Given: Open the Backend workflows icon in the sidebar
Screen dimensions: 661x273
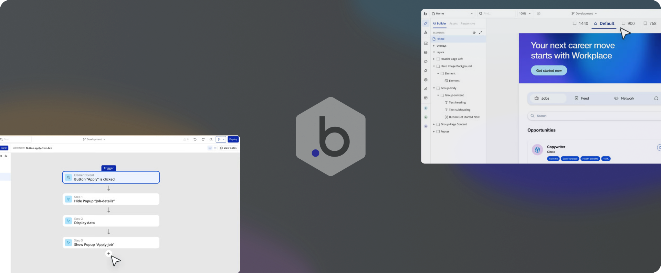Looking at the screenshot, I should pos(426,43).
